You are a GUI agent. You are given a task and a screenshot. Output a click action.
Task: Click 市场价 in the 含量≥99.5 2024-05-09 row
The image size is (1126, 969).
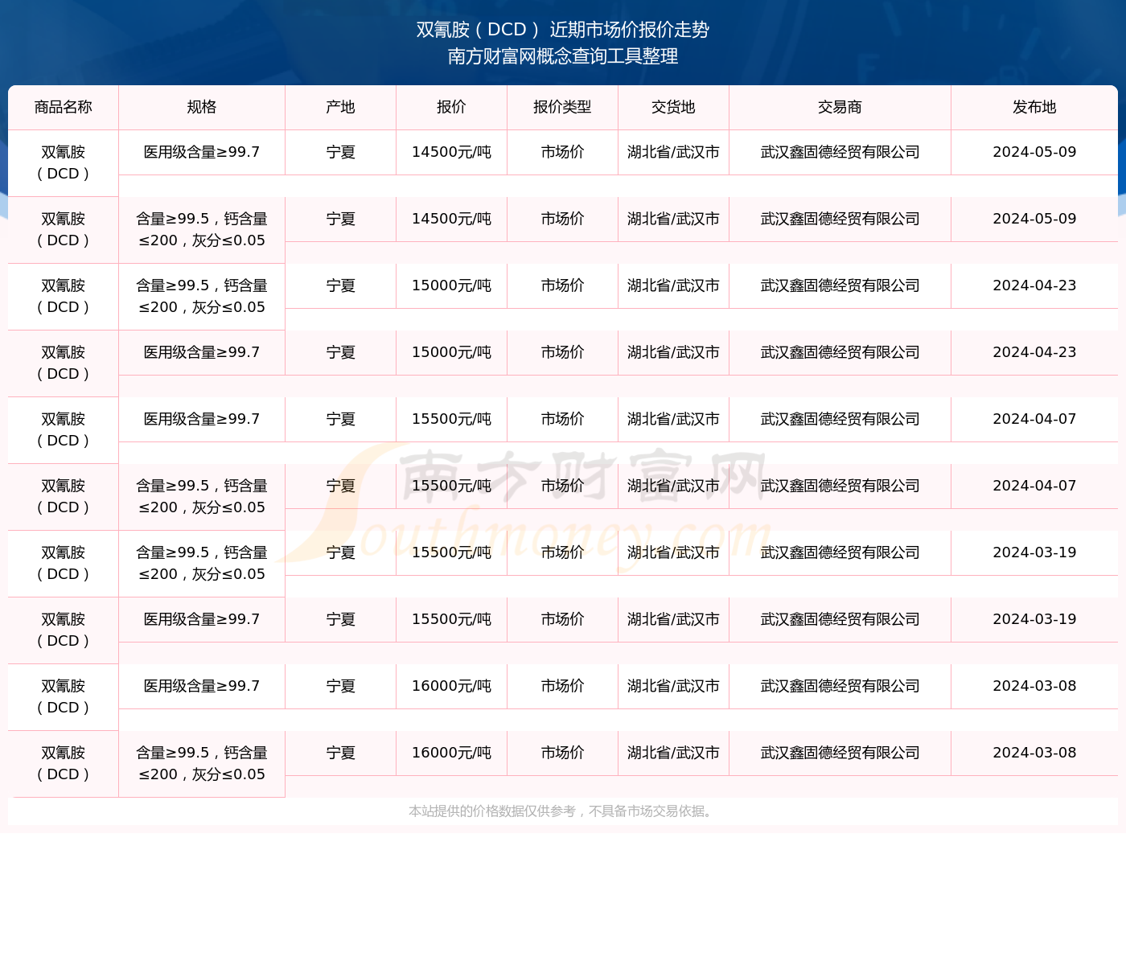pos(562,219)
